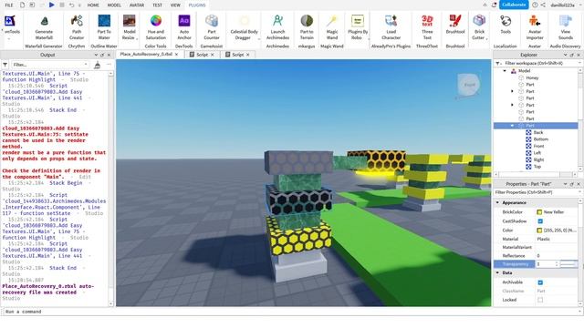Open Hue and Saturation color tool
The width and height of the screenshot is (584, 328).
click(x=156, y=21)
